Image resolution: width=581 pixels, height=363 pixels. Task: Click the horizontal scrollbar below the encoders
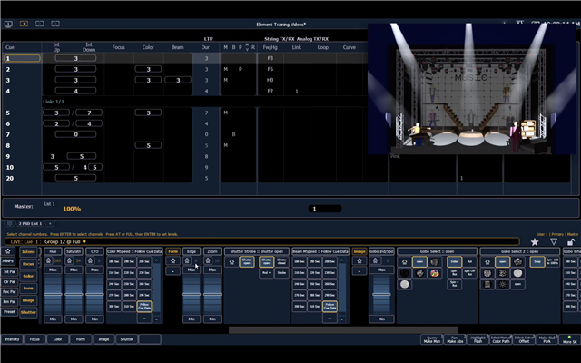(x=343, y=330)
